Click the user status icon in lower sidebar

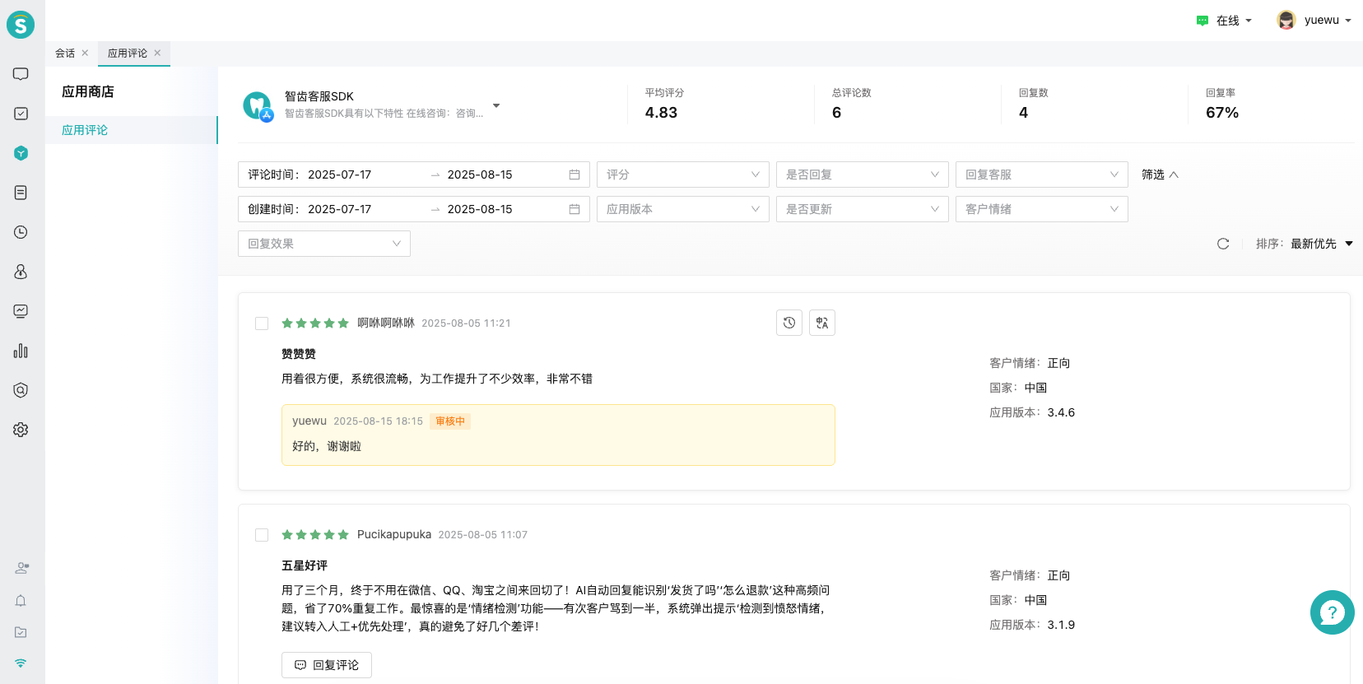pyautogui.click(x=21, y=568)
